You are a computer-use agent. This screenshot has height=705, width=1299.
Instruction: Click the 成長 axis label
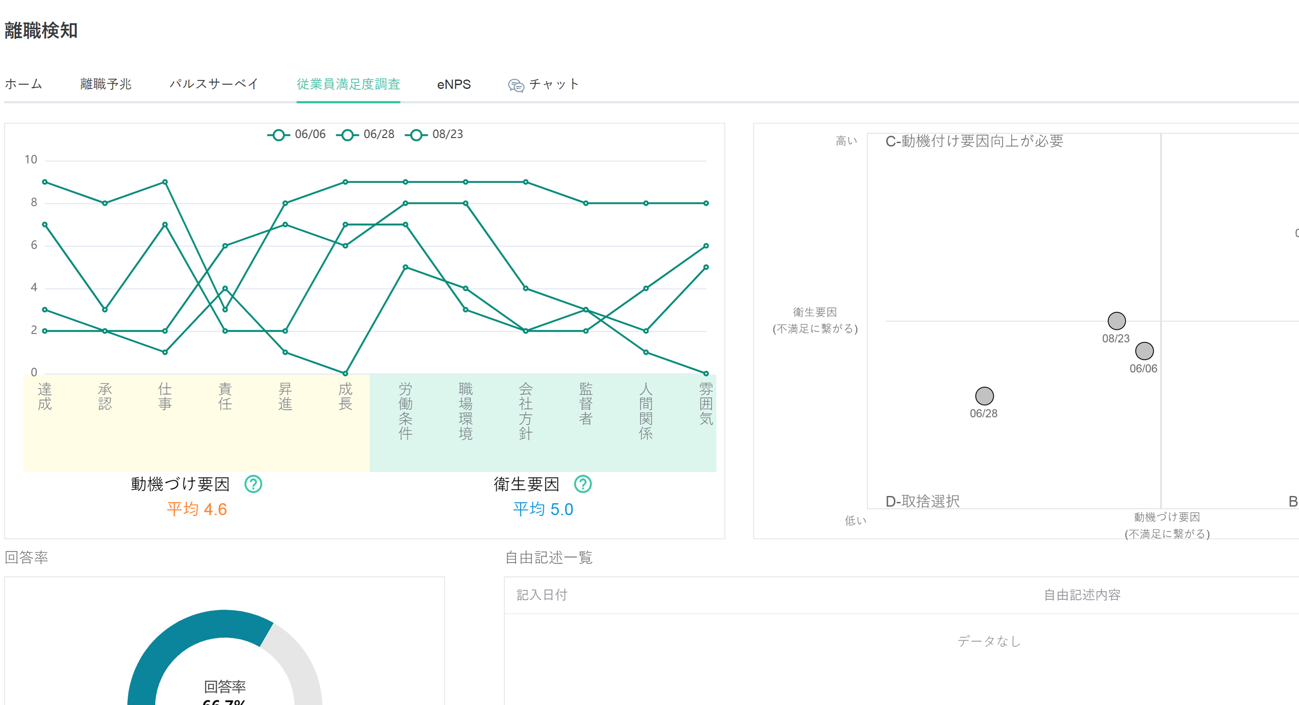point(345,396)
